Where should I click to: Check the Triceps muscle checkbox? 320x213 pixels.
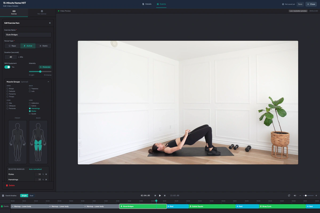(7, 97)
